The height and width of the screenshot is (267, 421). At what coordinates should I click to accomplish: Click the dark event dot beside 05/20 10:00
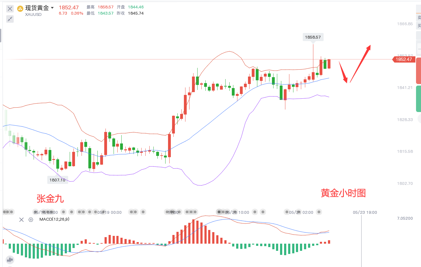click(219, 212)
